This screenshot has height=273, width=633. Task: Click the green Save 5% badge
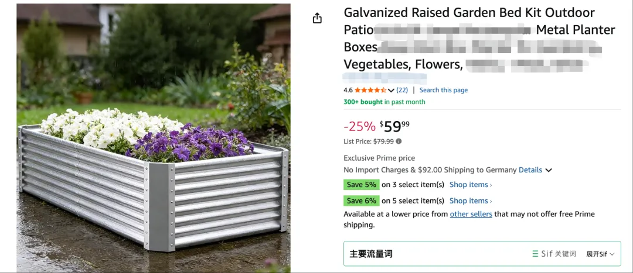361,185
